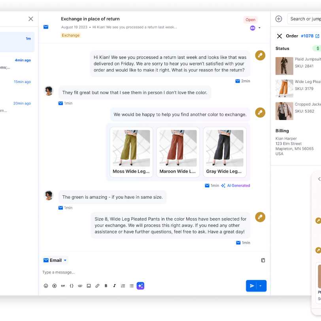The height and width of the screenshot is (321, 321).
Task: Click the Exchange tag label
Action: click(70, 35)
